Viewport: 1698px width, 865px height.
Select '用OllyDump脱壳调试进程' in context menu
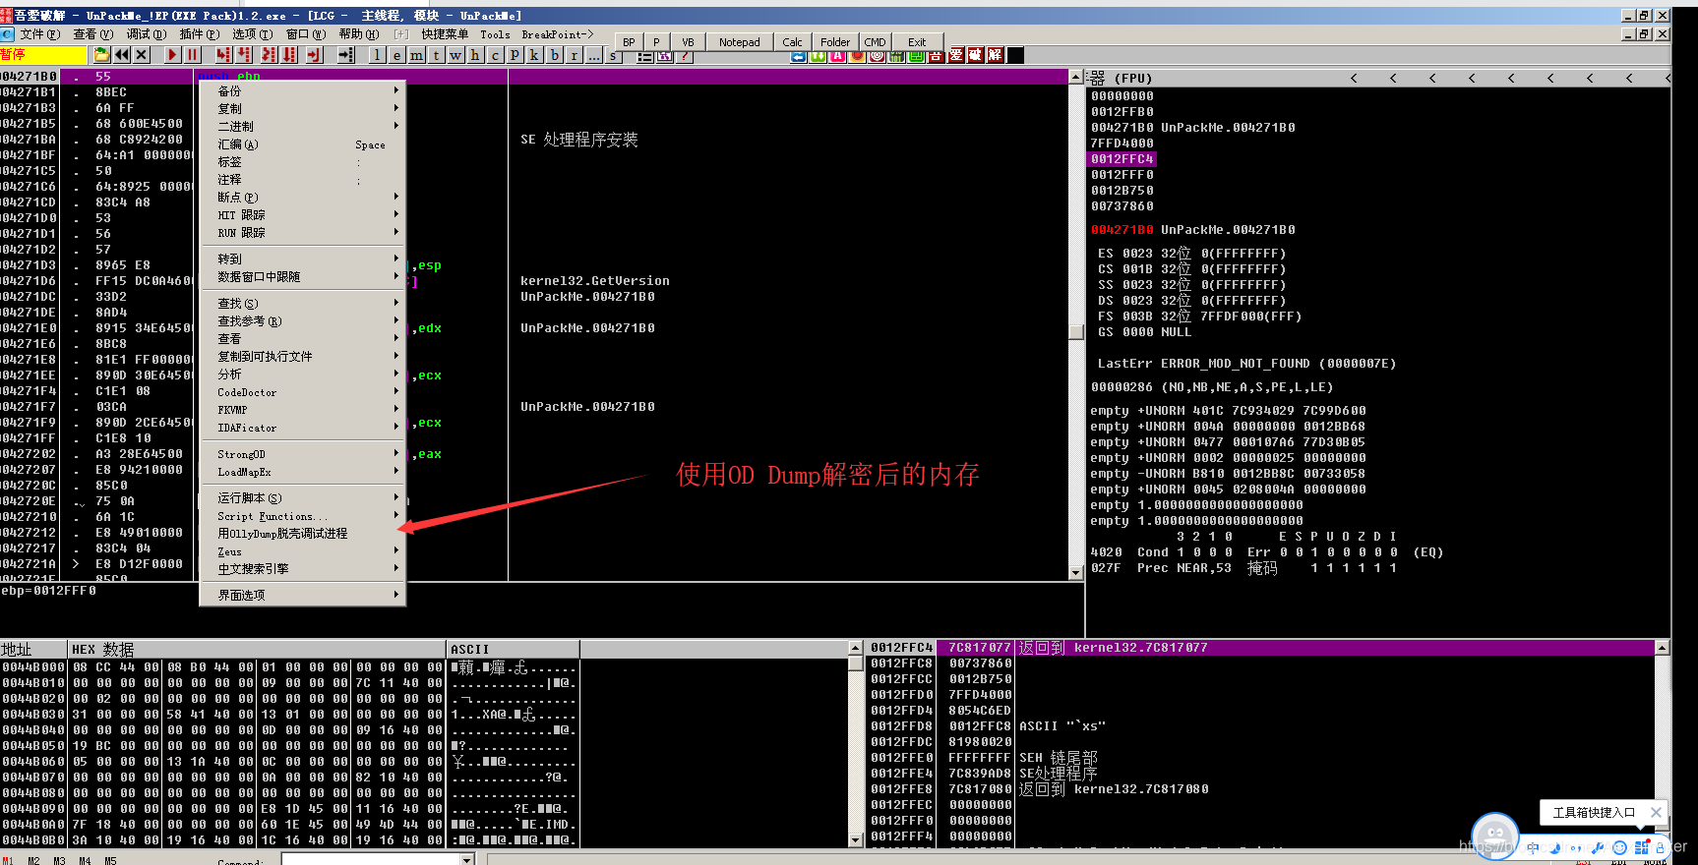tap(302, 534)
